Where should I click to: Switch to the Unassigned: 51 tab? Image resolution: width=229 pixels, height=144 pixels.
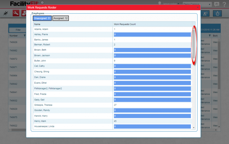(x=42, y=18)
